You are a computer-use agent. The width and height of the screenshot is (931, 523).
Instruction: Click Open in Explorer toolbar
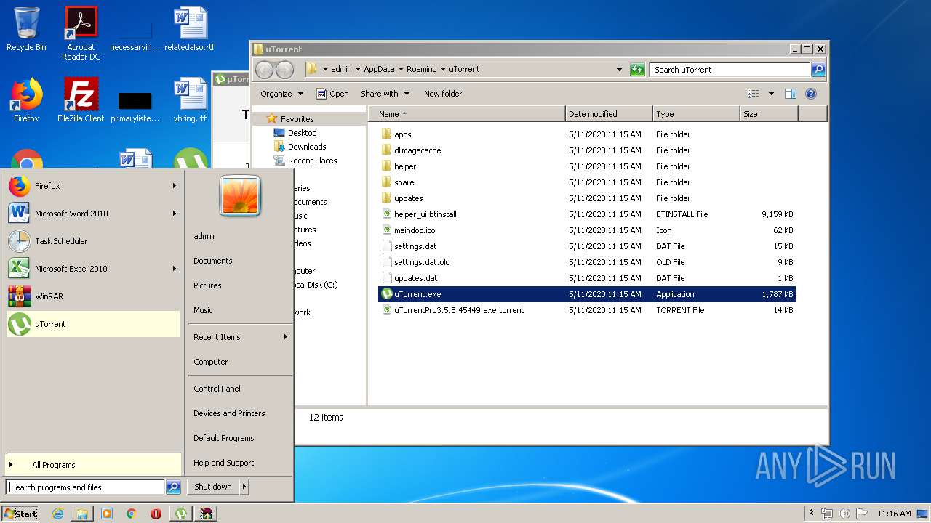click(x=332, y=94)
